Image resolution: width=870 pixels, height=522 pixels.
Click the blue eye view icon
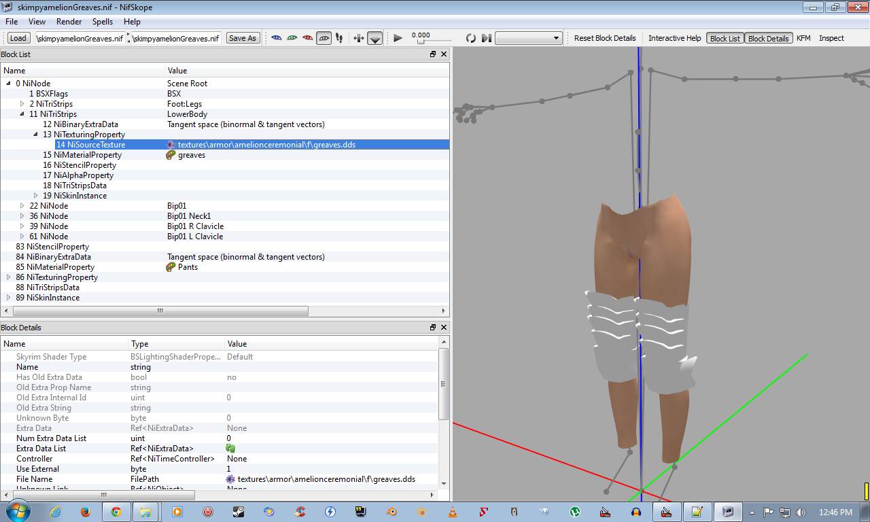pos(277,38)
